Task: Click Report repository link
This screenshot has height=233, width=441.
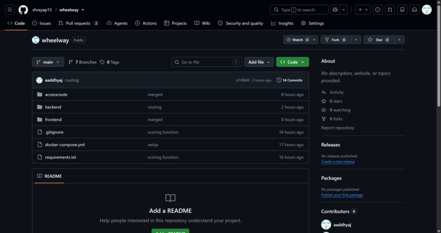Action: 338,128
